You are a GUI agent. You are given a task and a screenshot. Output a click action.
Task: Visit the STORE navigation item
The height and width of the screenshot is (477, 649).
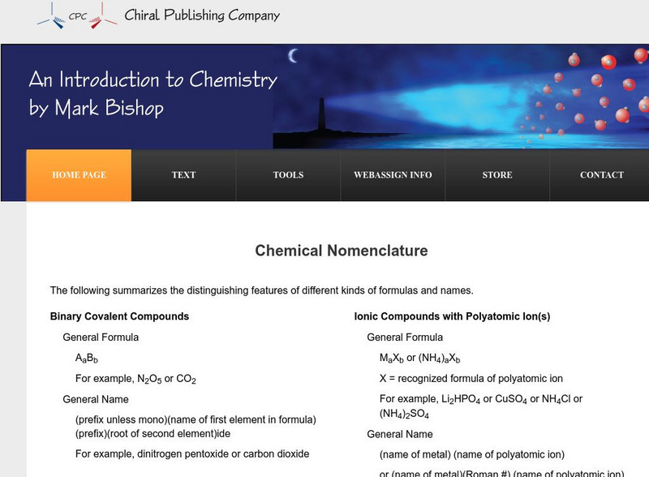[497, 175]
